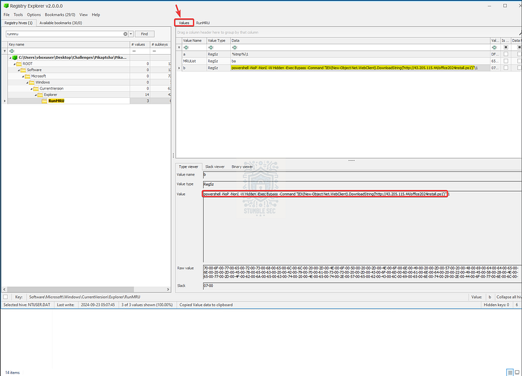Toggle the Is deleted checkbox for value a
The width and height of the screenshot is (522, 376).
506,54
